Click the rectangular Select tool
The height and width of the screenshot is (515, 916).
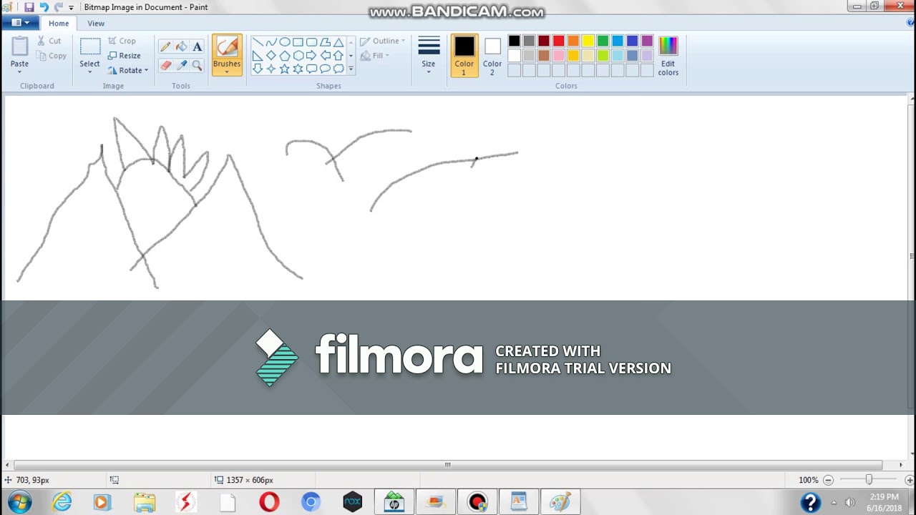click(89, 47)
